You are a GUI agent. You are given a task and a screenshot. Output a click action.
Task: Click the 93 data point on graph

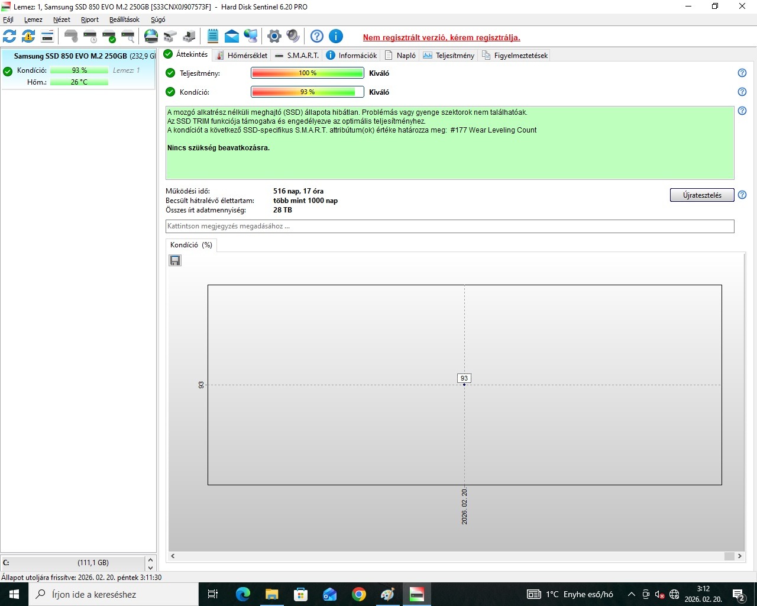pyautogui.click(x=464, y=384)
